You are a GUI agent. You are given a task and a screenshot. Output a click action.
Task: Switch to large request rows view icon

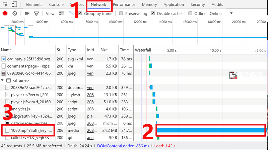(x=62, y=13)
